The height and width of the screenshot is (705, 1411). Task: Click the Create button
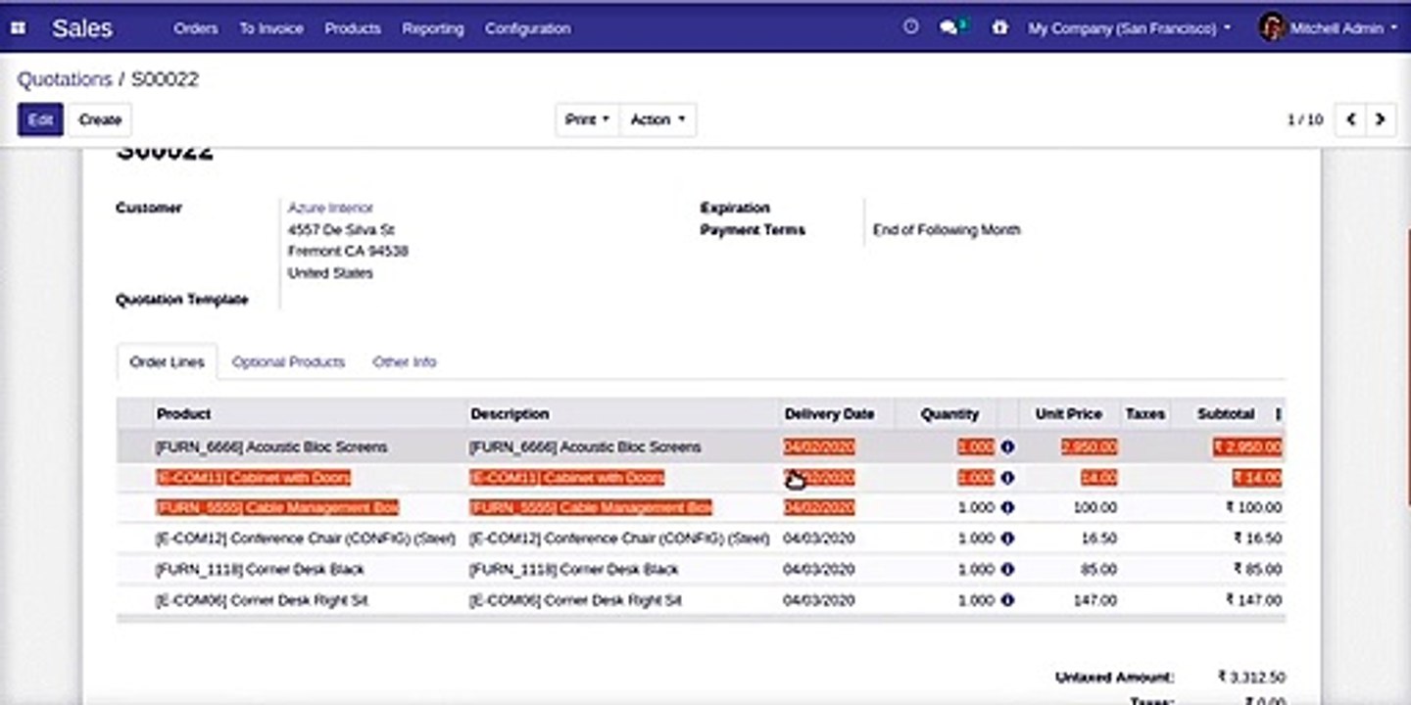(x=100, y=119)
